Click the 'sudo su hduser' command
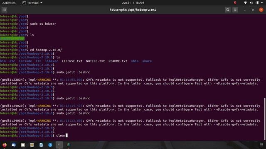Image resolution: width=266 pixels, height=149 pixels. 43,24
